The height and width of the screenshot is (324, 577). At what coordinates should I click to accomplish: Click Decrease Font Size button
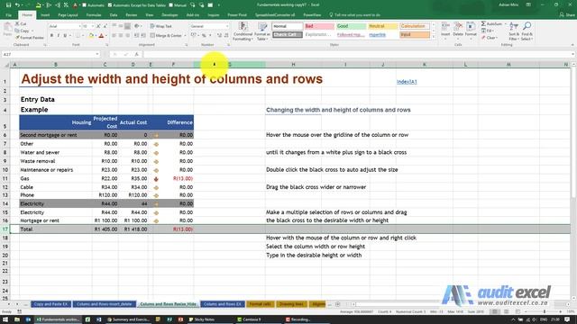point(105,26)
